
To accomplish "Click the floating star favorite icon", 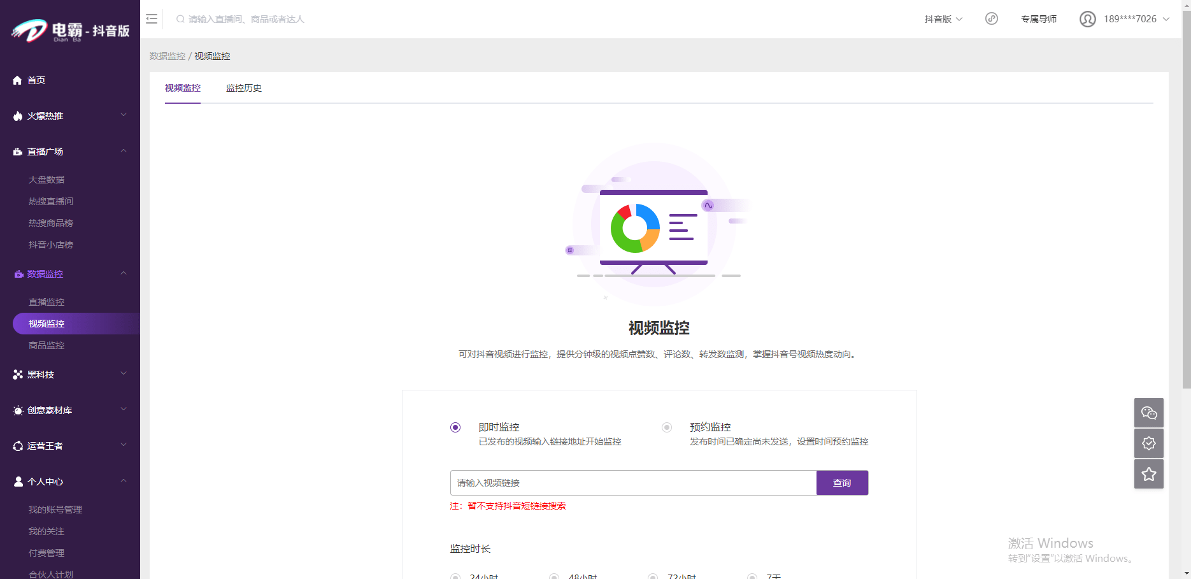I will coord(1148,474).
